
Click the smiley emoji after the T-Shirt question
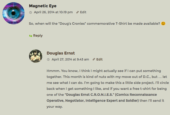pos(163,24)
